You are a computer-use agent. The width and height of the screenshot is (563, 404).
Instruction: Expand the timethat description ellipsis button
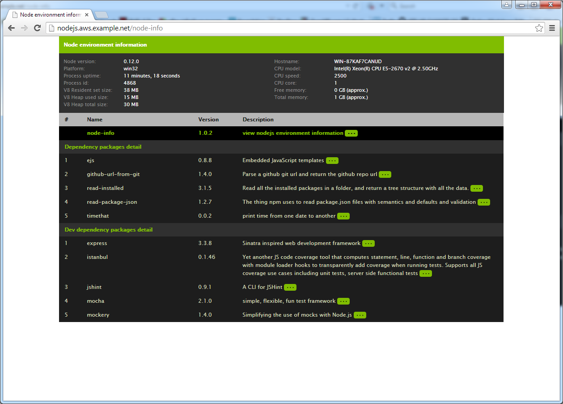coord(343,216)
